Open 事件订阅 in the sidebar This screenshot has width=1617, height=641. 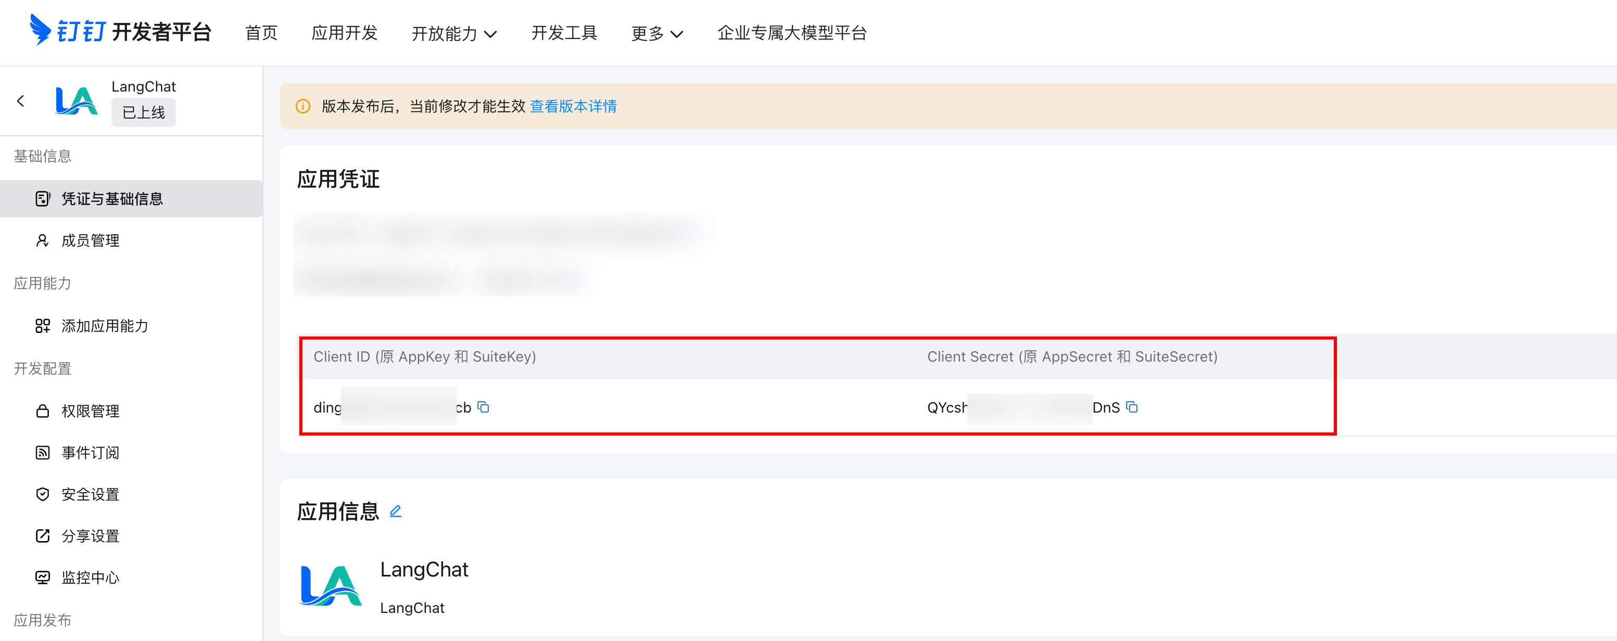91,453
